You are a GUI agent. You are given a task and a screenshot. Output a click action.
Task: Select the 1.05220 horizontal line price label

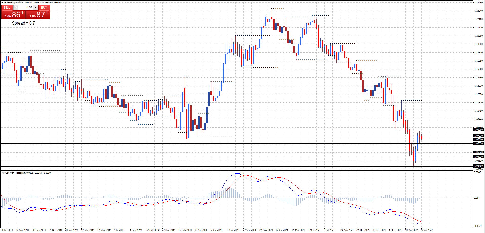point(478,152)
